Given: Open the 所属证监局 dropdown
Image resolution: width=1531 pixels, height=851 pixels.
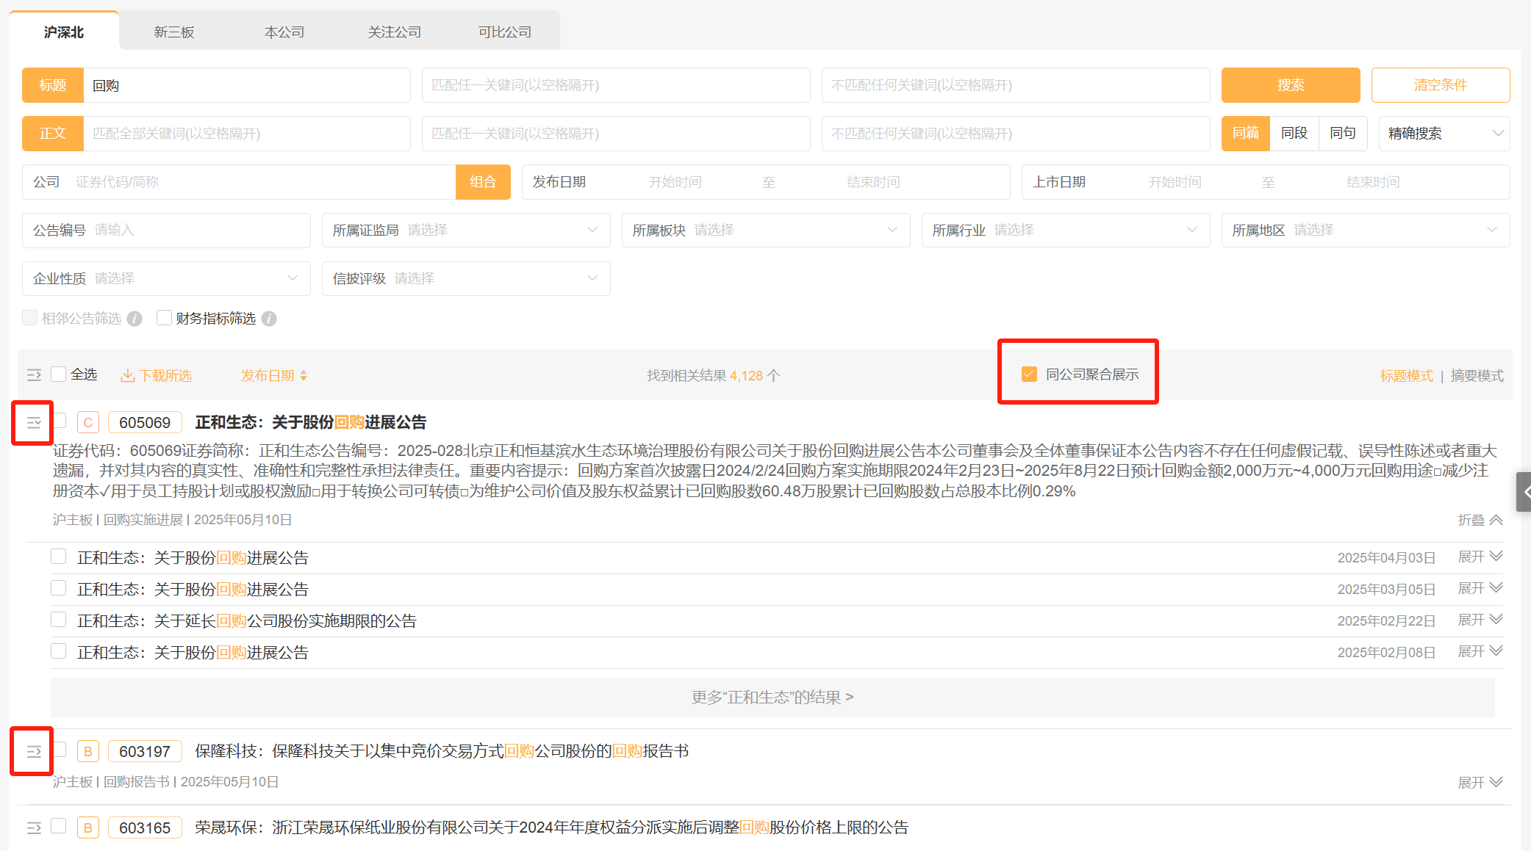Looking at the screenshot, I should 466,230.
